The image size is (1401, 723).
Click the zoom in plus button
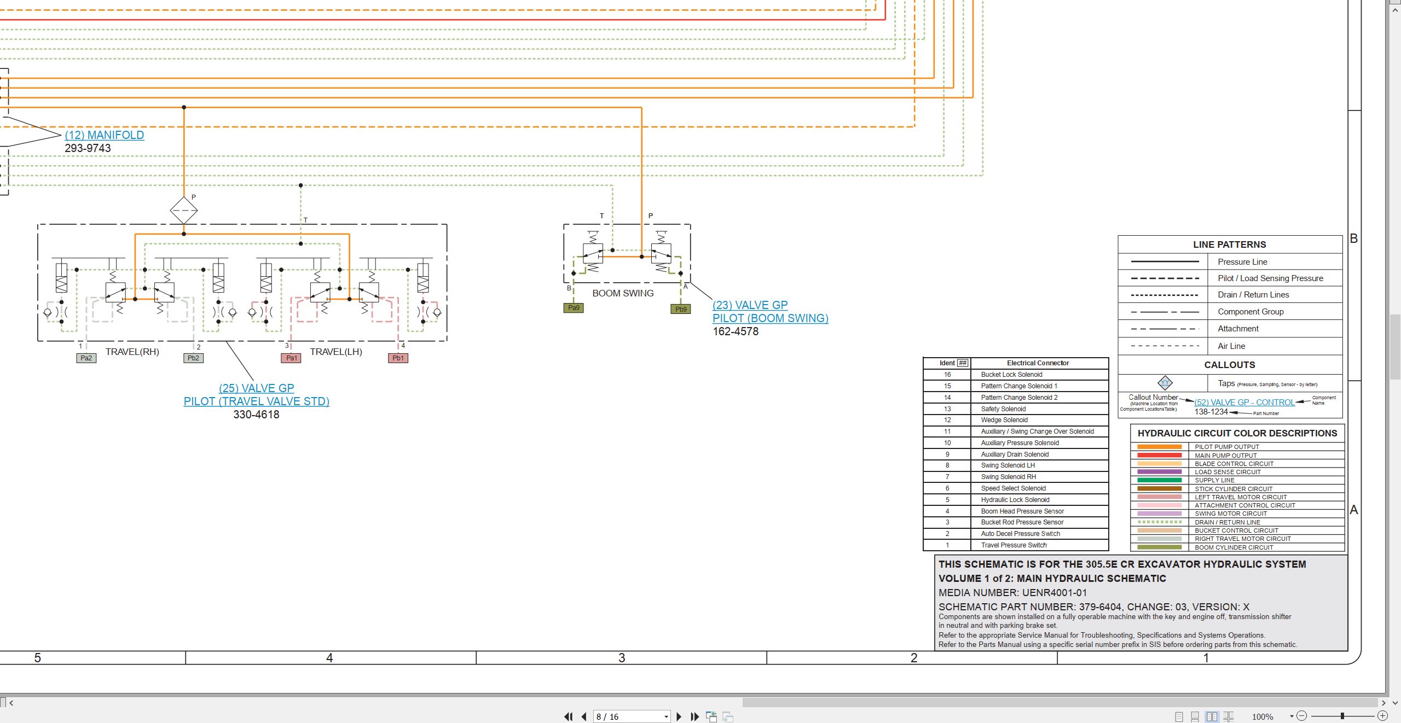(x=1382, y=716)
